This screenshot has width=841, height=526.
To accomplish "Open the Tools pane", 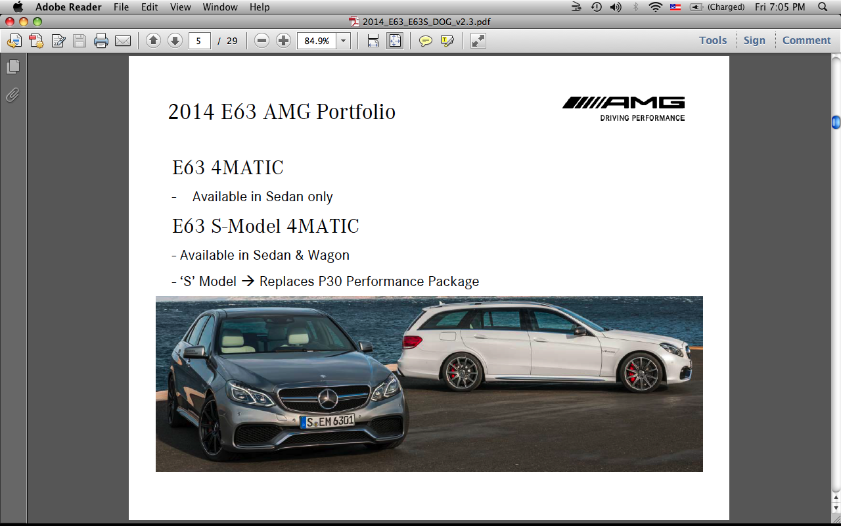I will point(713,40).
